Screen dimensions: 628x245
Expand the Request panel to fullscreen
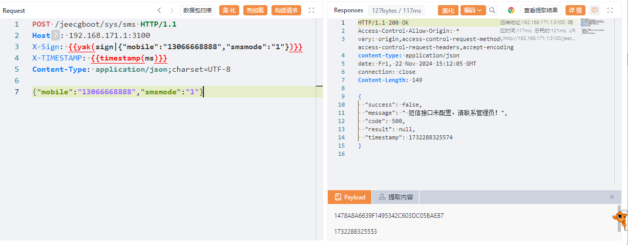point(311,10)
